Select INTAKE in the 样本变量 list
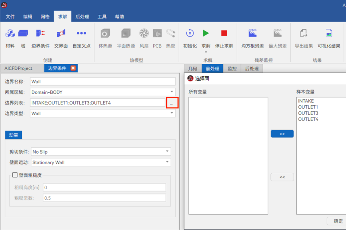 point(306,101)
